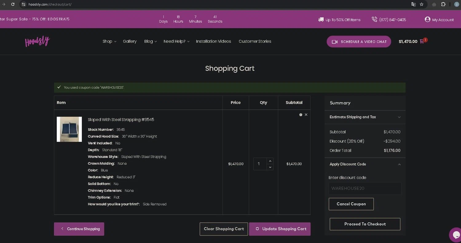This screenshot has height=243, width=461.
Task: Click the Easter Super Sale promo code text
Action: click(x=35, y=19)
